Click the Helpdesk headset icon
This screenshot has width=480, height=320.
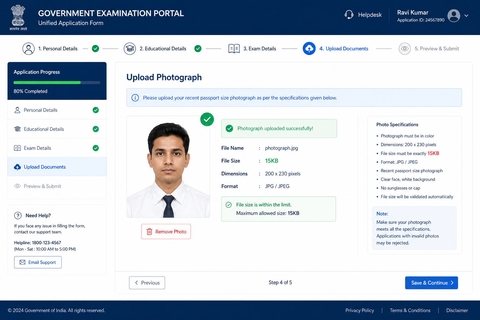(x=349, y=14)
